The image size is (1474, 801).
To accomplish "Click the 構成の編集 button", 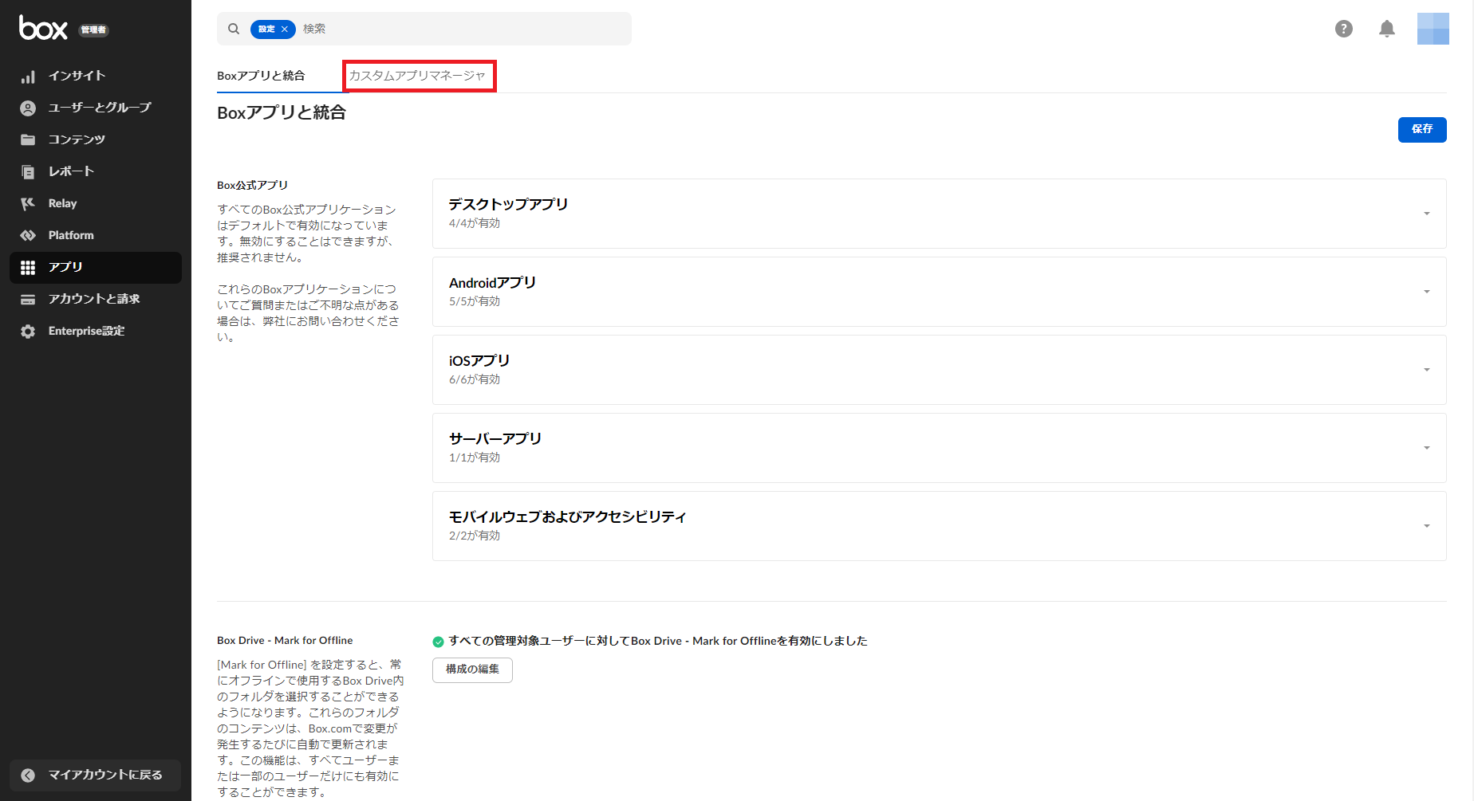I will click(472, 669).
